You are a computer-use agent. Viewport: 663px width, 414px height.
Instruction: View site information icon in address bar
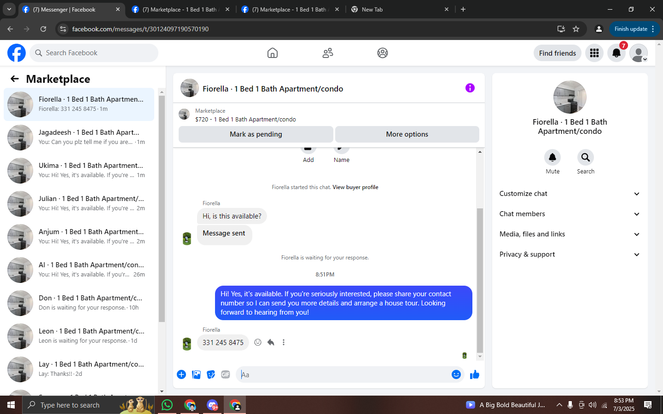[x=63, y=29]
